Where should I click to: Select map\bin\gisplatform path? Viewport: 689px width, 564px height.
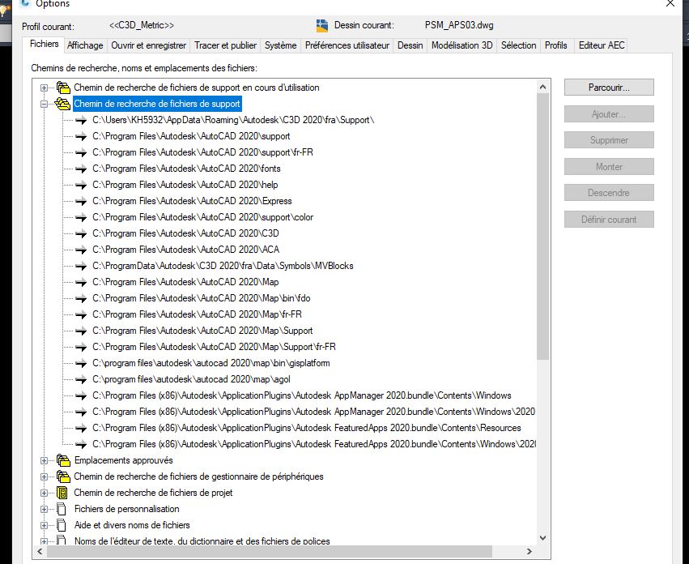point(211,363)
